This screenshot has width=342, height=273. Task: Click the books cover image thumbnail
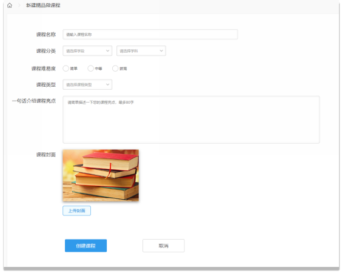[x=101, y=175]
